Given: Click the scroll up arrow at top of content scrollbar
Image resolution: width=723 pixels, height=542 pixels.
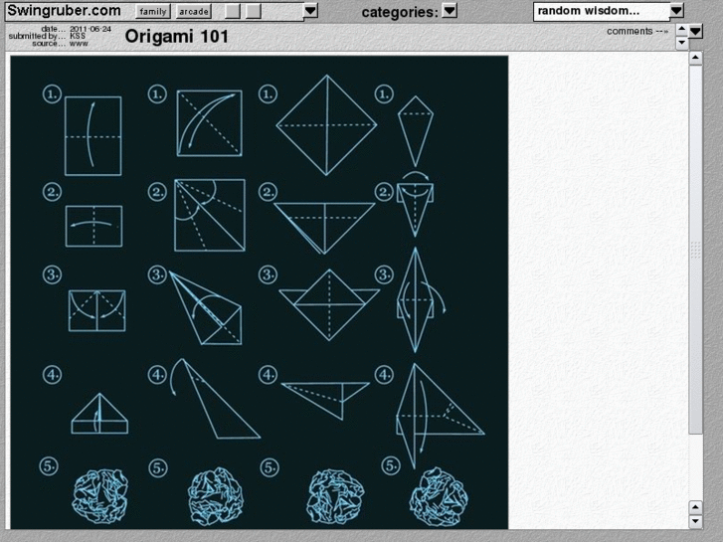Looking at the screenshot, I should point(695,58).
